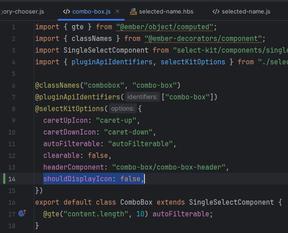Click the "content.length" string
The image size is (288, 233).
pyautogui.click(x=96, y=214)
